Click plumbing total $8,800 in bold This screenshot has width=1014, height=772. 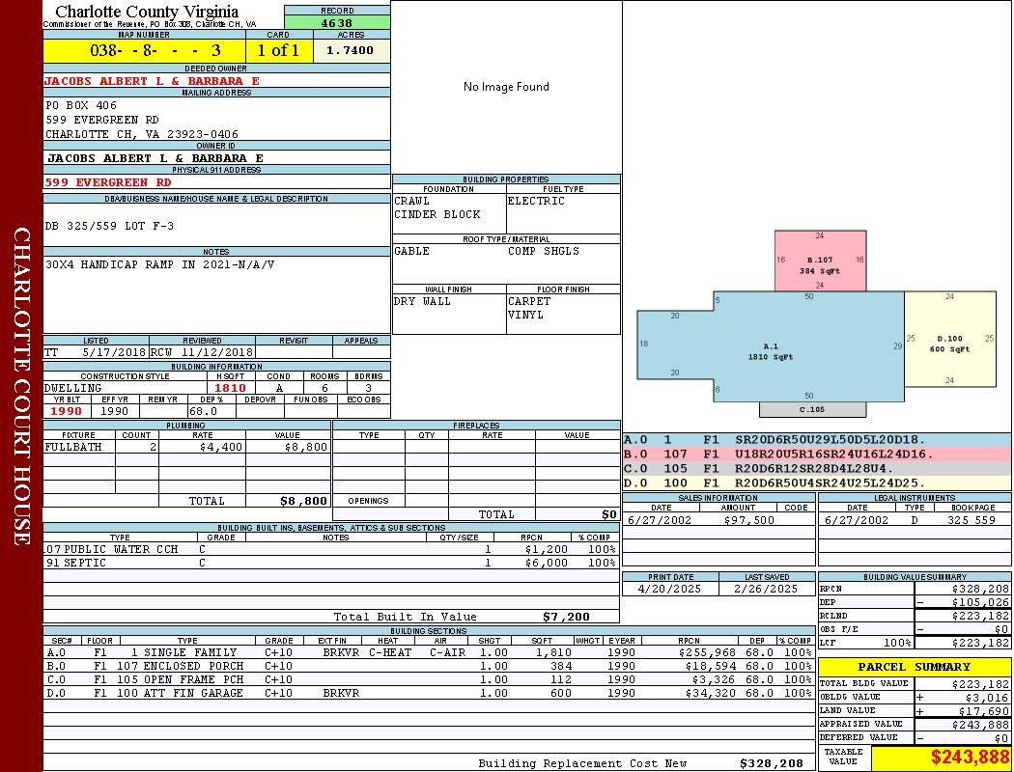click(x=303, y=501)
